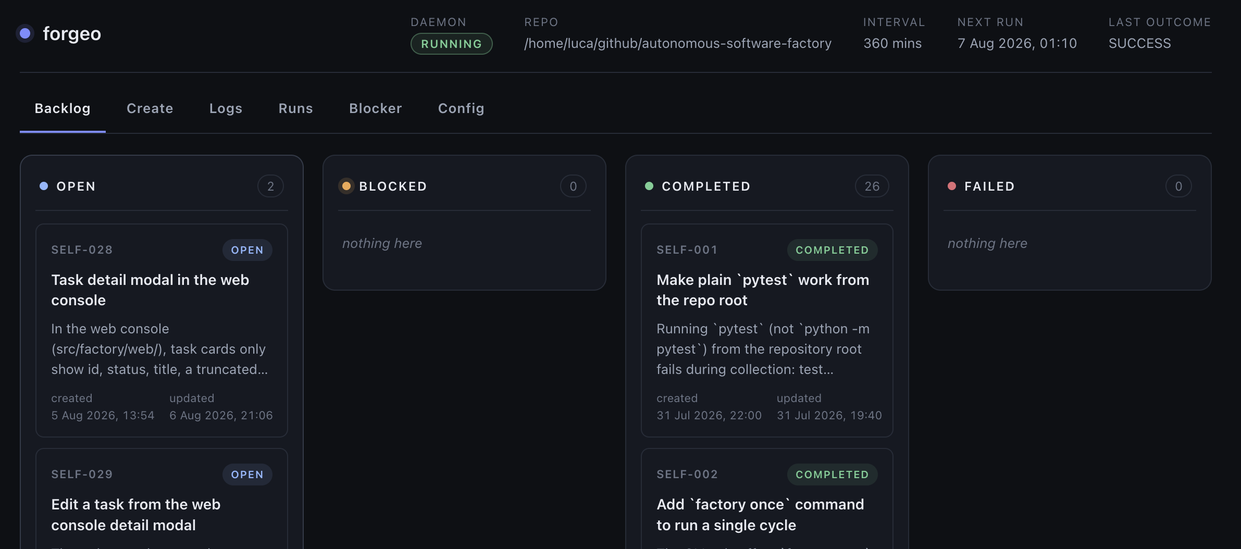Click the OPEN status badge on SELF-029
Viewport: 1241px width, 549px height.
247,475
